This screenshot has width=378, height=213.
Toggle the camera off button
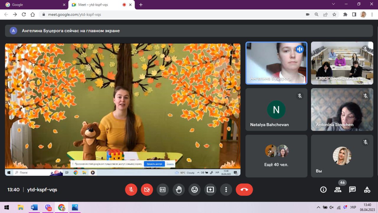147,190
